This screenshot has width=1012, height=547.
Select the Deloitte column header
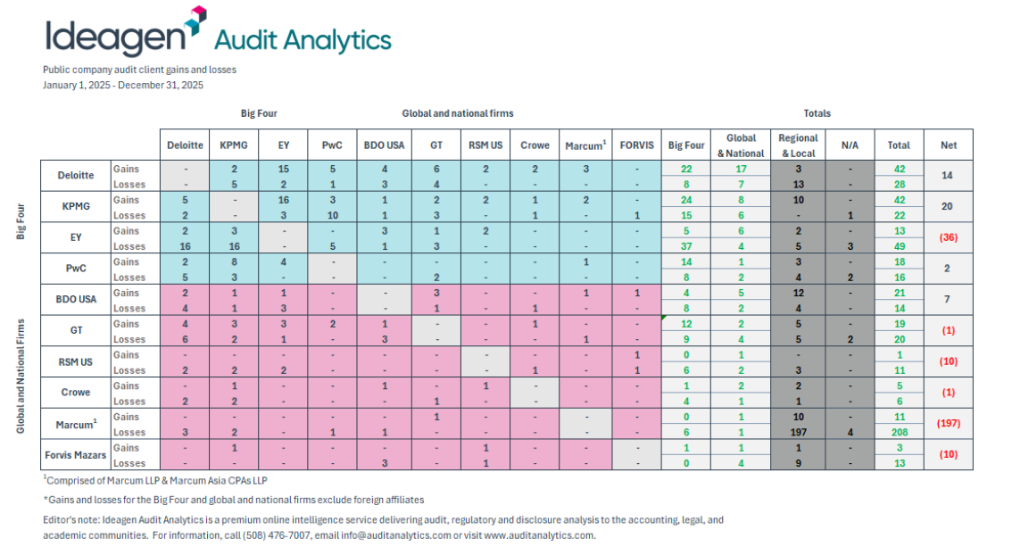tap(185, 145)
